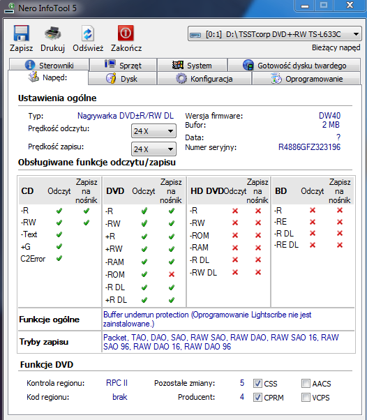
Task: Click the C2Error read checkmark
Action: 59,258
